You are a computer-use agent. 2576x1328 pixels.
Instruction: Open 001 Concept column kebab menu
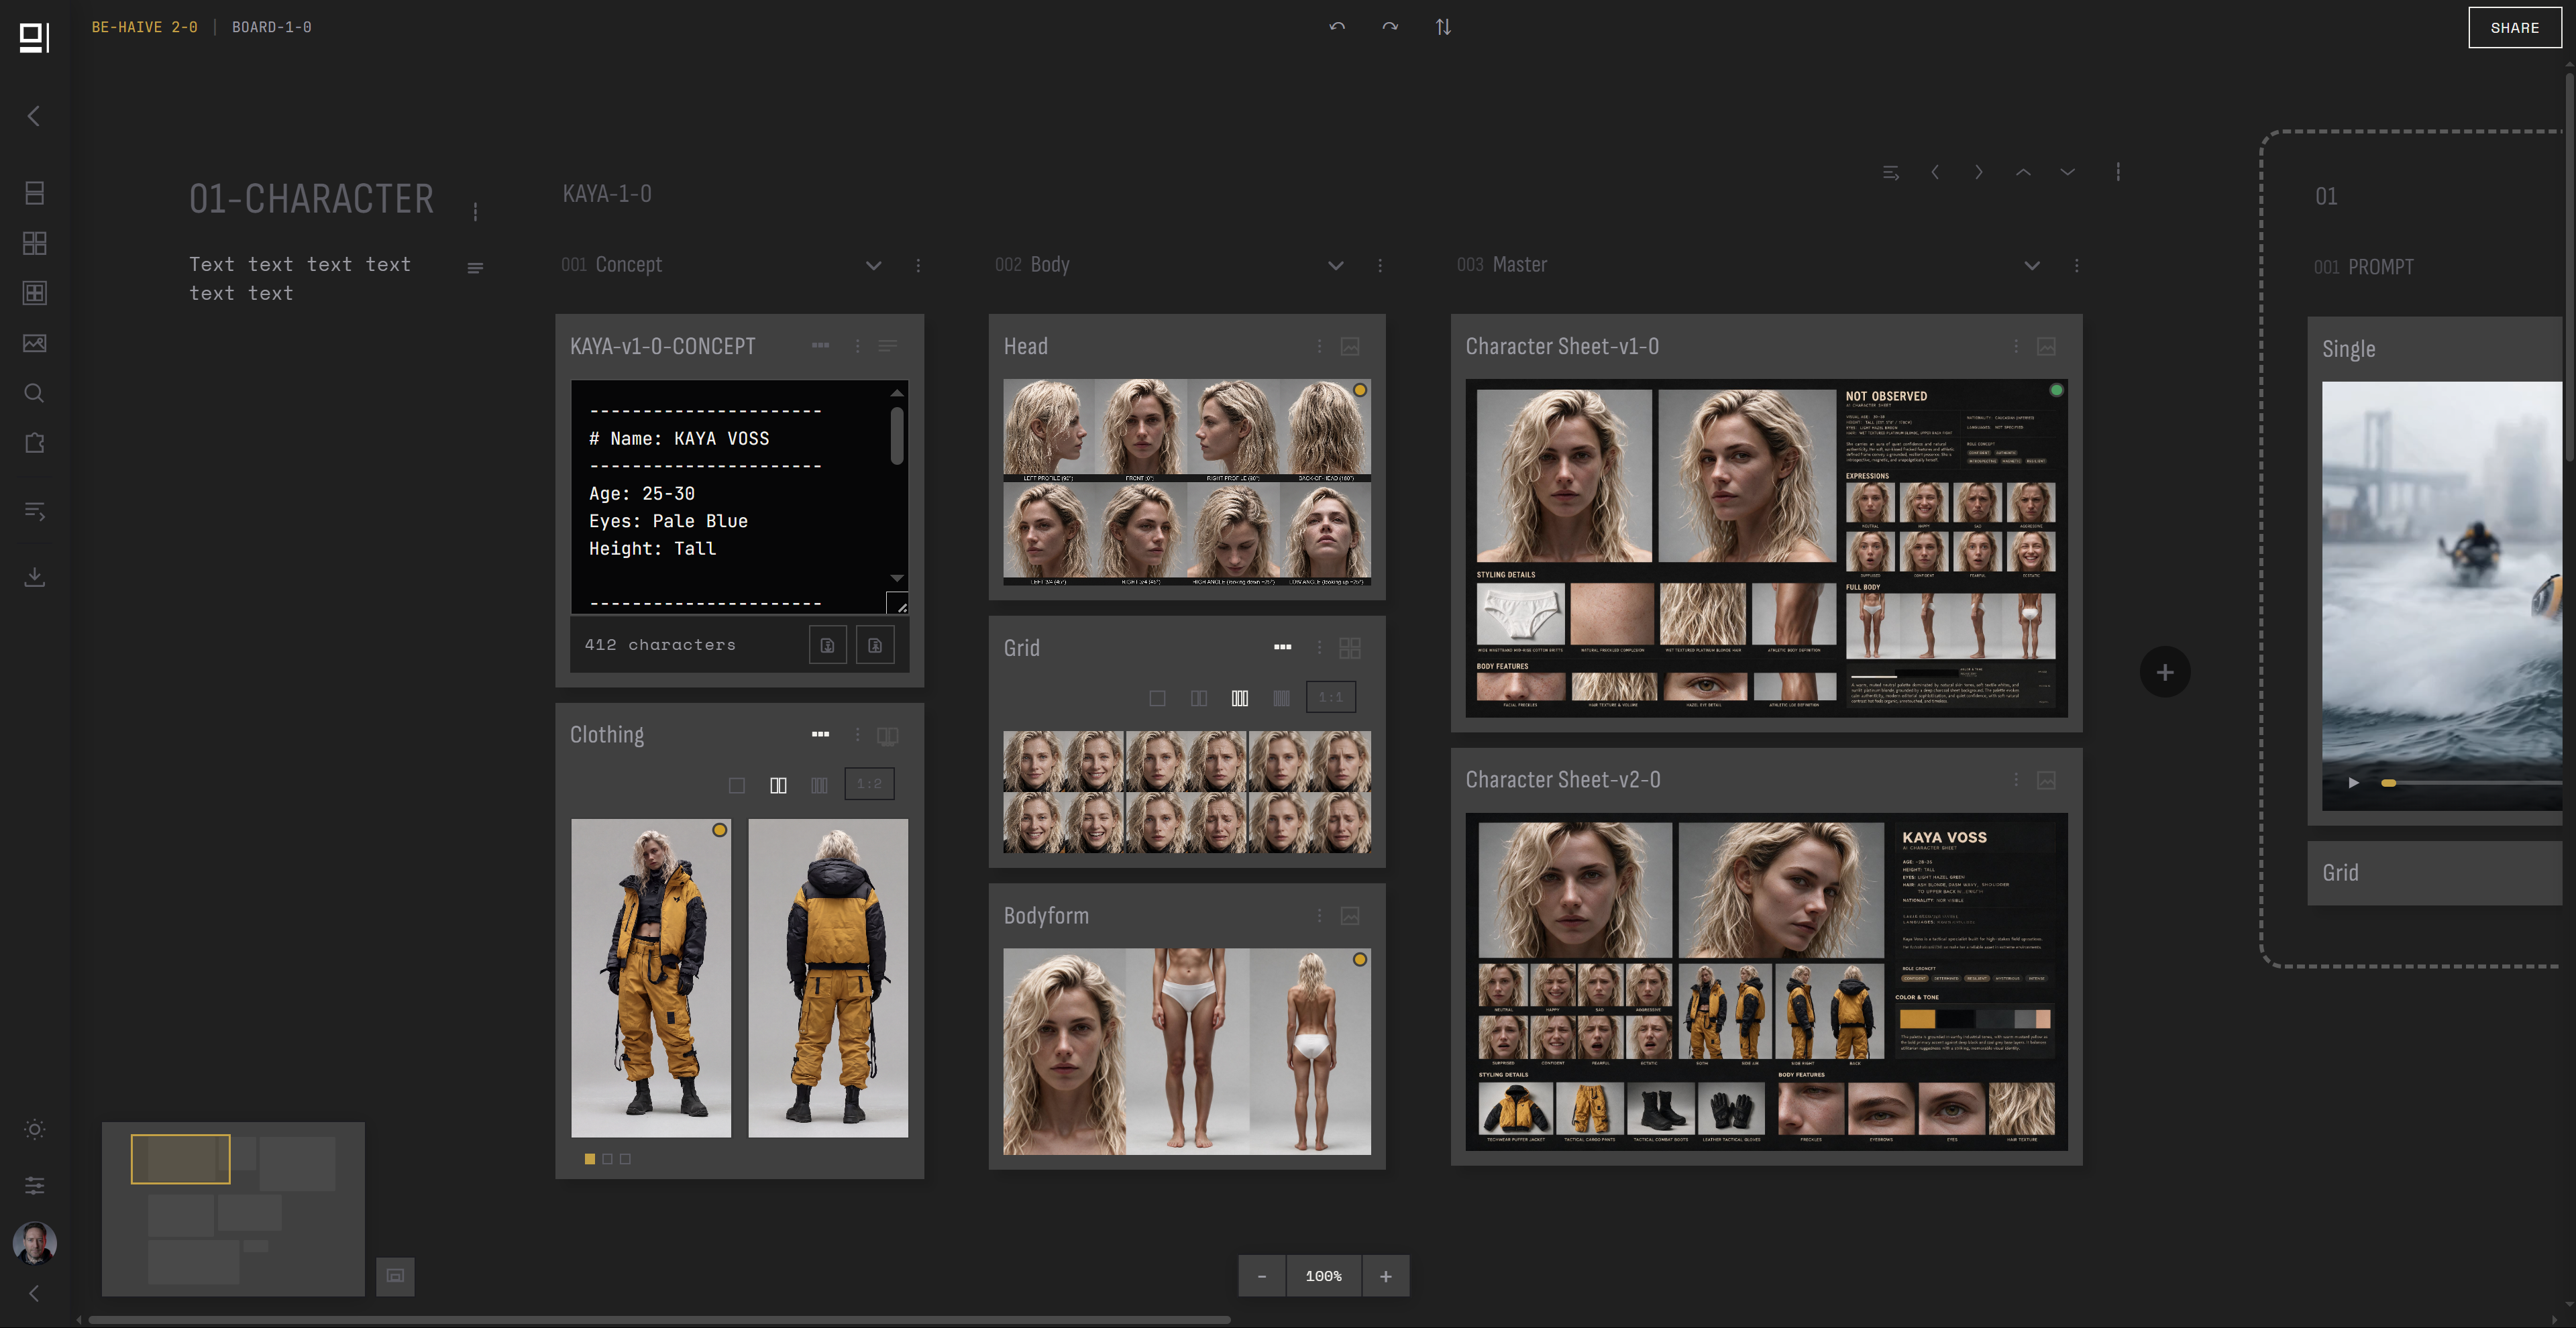click(918, 266)
